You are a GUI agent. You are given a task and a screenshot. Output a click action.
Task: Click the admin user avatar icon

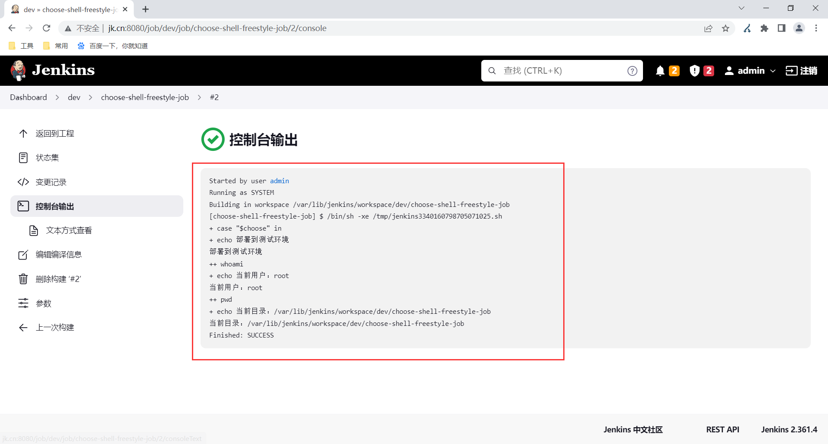(x=729, y=71)
